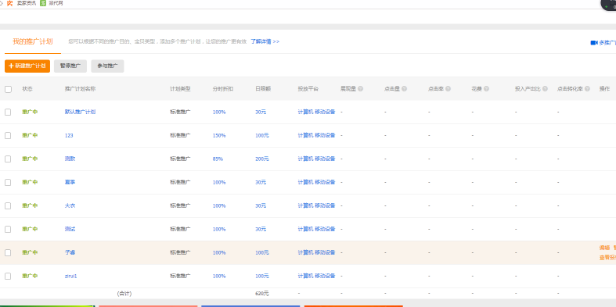Viewport: 616px width, 307px height.
Task: Tick the select-all checkbox in table header
Action: click(x=9, y=89)
